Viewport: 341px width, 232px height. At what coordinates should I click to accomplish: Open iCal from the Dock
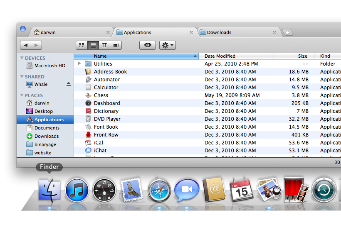(241, 190)
